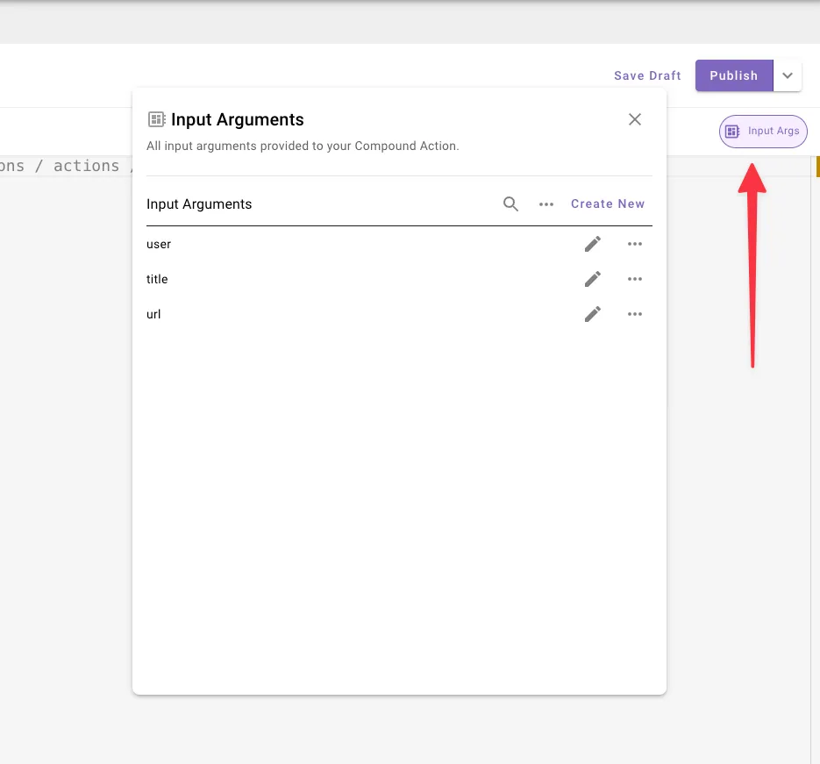Close the Input Arguments panel
The height and width of the screenshot is (764, 820).
(x=634, y=119)
